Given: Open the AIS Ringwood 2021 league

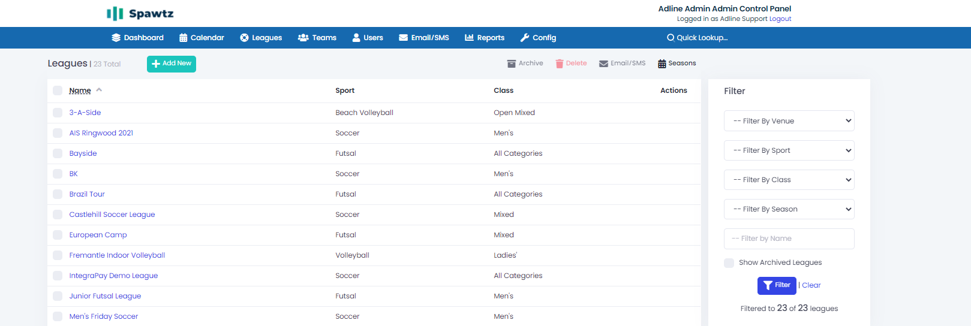Looking at the screenshot, I should click(101, 133).
